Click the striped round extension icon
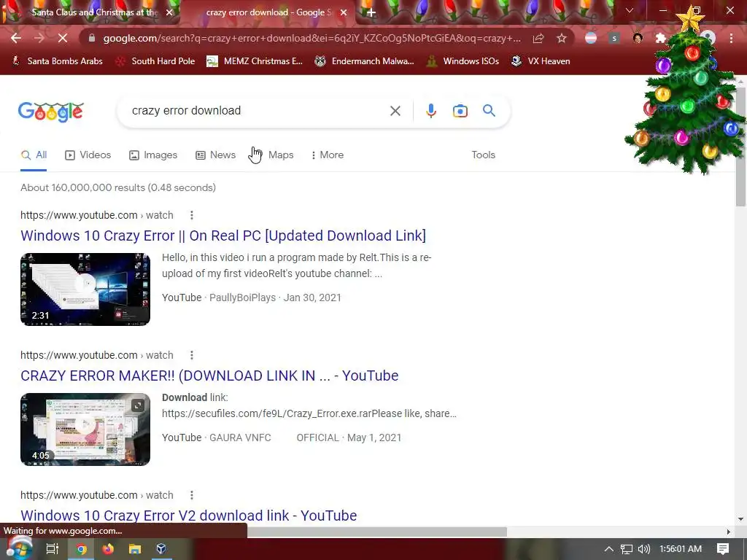This screenshot has width=747, height=560. point(591,38)
